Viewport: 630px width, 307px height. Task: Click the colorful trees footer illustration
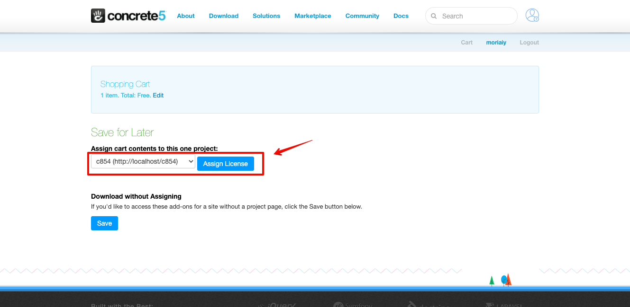pyautogui.click(x=501, y=280)
